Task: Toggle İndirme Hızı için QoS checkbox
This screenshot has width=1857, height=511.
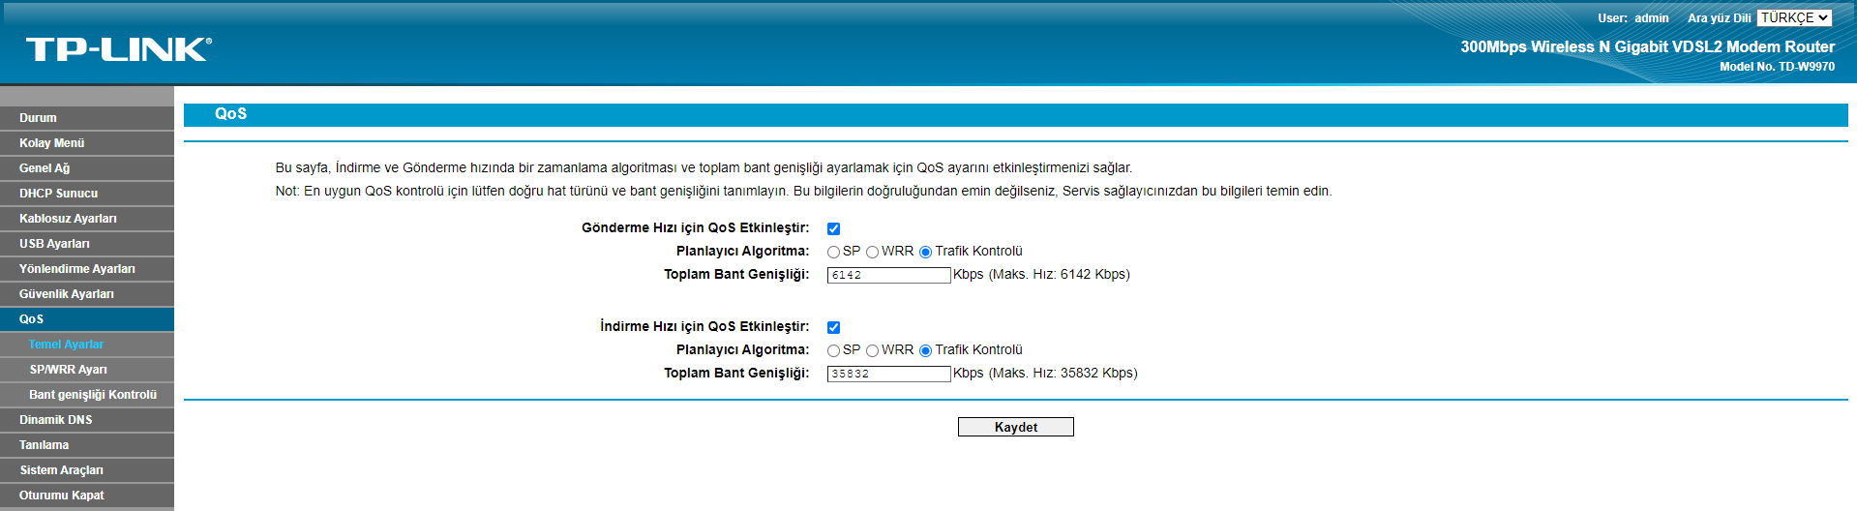Action: pos(833,327)
